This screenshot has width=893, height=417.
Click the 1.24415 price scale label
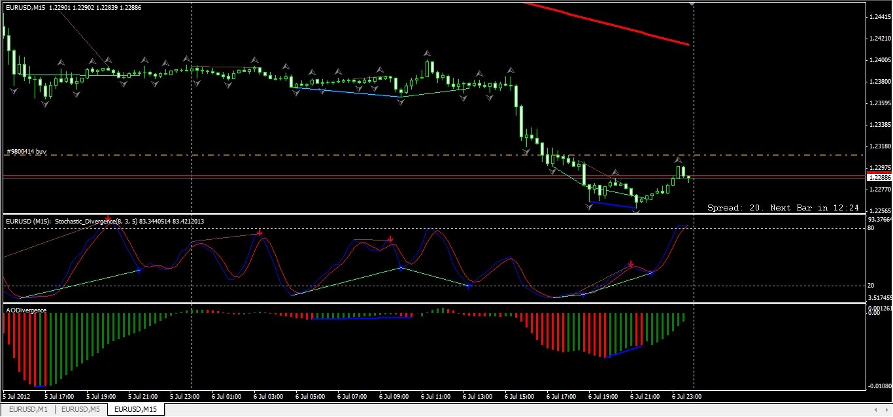point(880,17)
